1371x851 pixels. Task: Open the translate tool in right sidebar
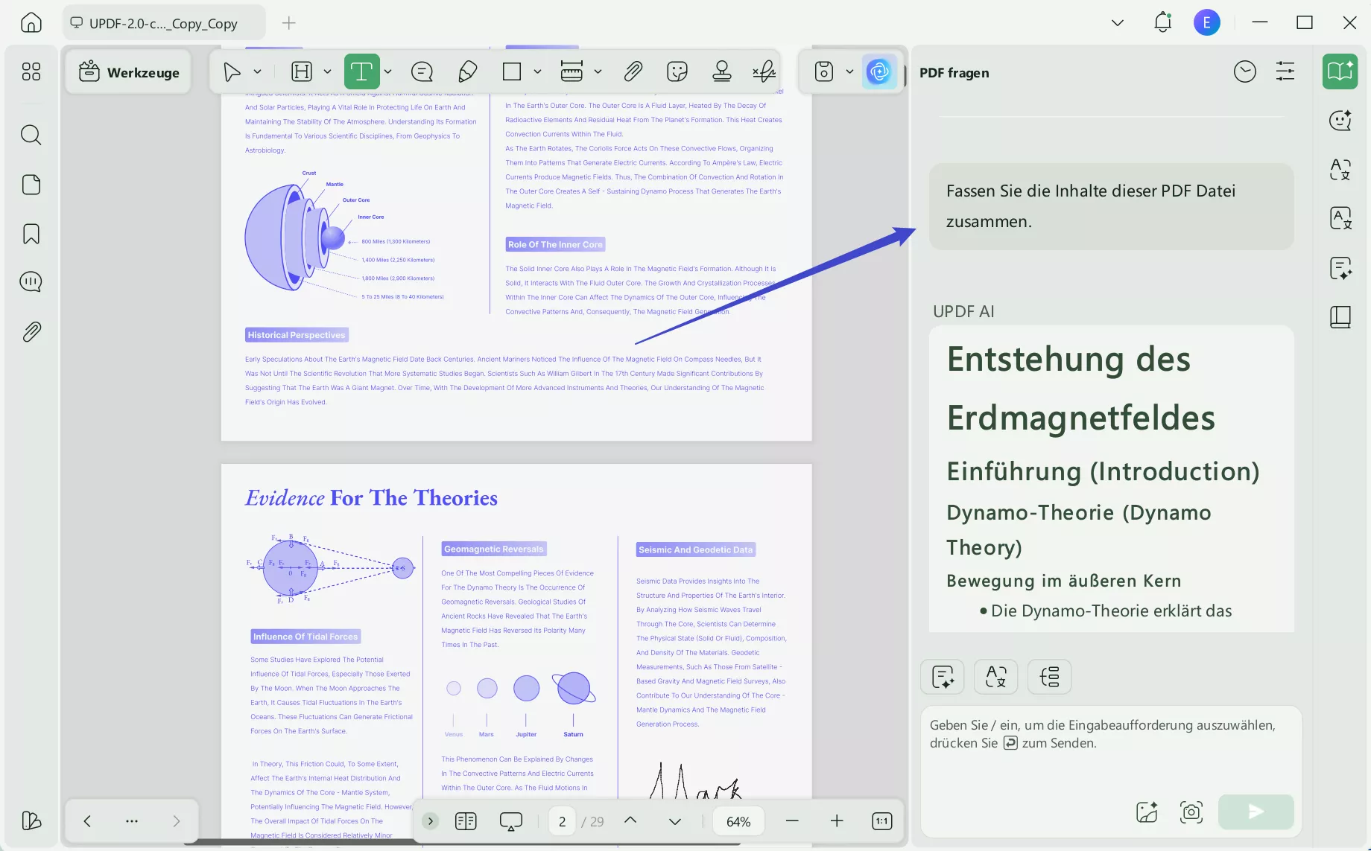[1340, 170]
